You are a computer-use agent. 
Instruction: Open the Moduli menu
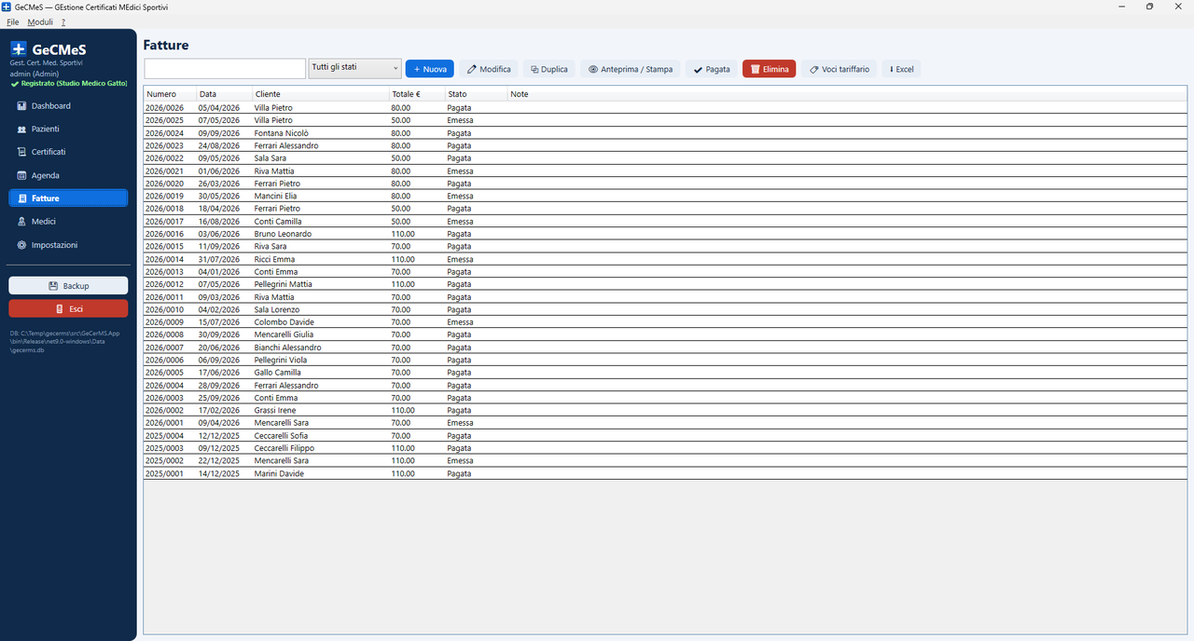coord(40,21)
